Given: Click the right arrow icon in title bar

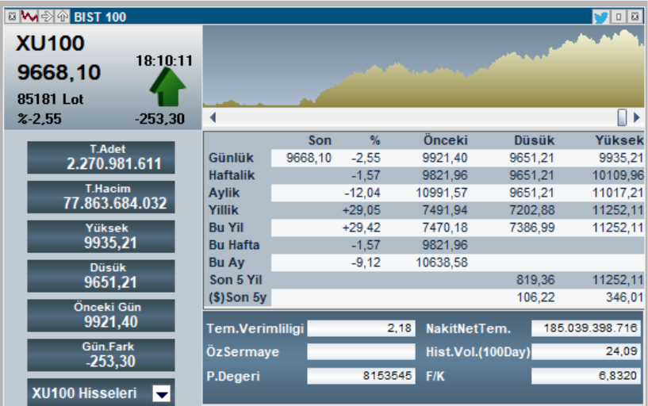Looking at the screenshot, I should (46, 17).
